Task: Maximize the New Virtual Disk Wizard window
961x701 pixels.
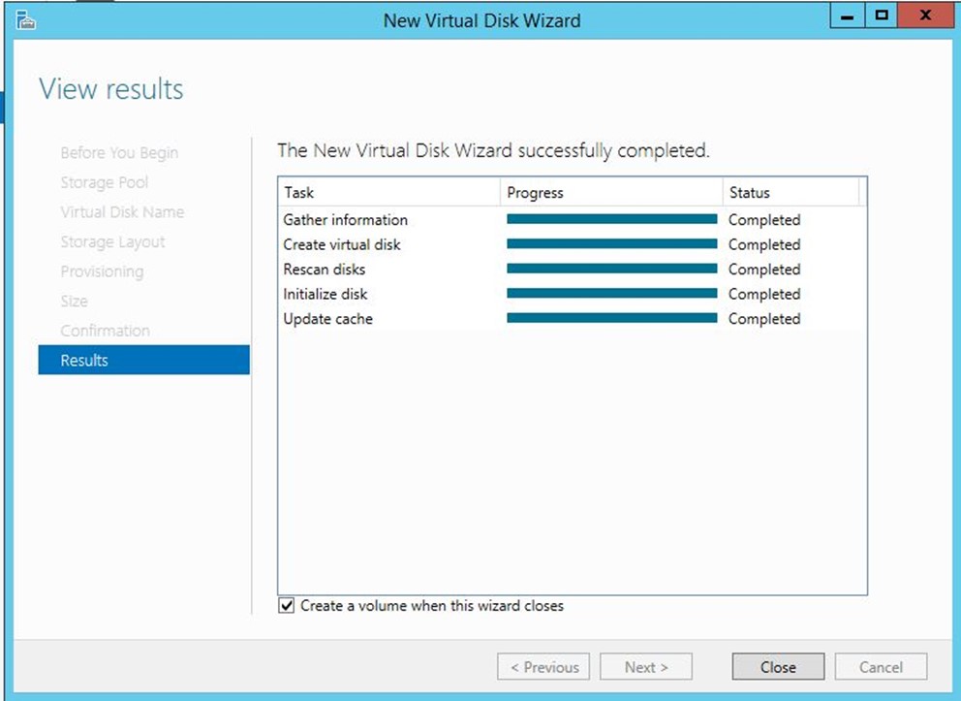Action: point(882,16)
